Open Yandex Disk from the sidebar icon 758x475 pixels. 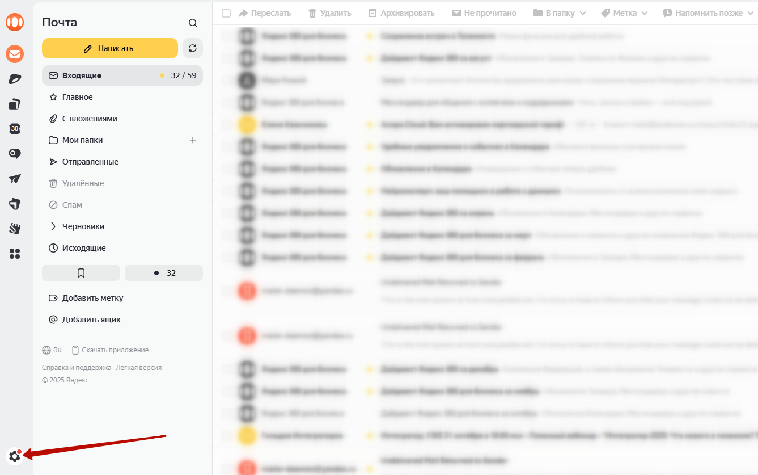click(x=15, y=79)
